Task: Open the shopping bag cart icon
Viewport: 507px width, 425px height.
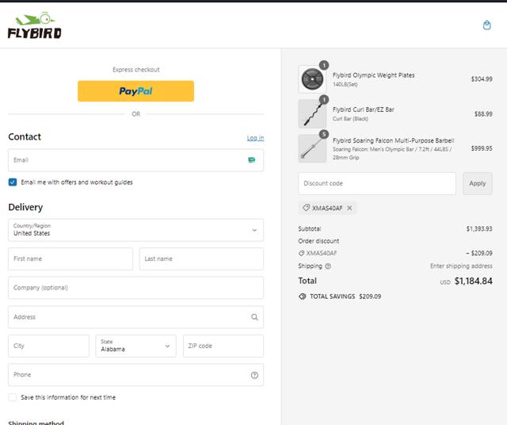Action: click(486, 25)
